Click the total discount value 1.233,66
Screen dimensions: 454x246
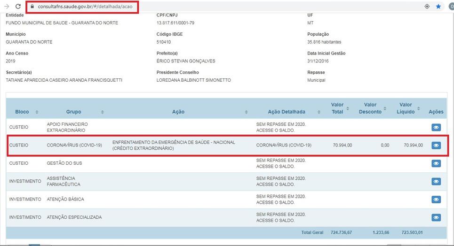pos(381,232)
